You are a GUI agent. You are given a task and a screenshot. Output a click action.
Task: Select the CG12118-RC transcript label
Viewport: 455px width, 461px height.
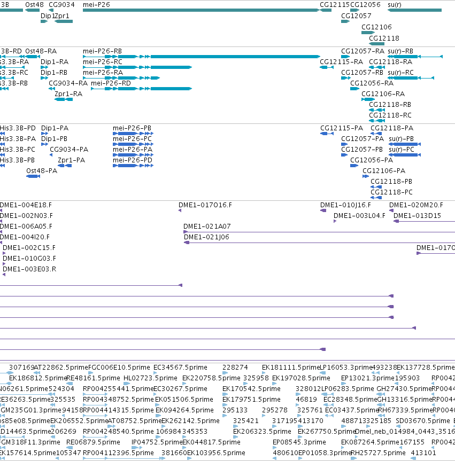[x=390, y=115]
